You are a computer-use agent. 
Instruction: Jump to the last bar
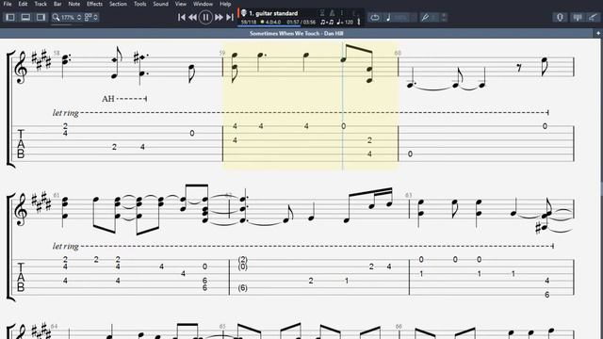click(x=230, y=17)
